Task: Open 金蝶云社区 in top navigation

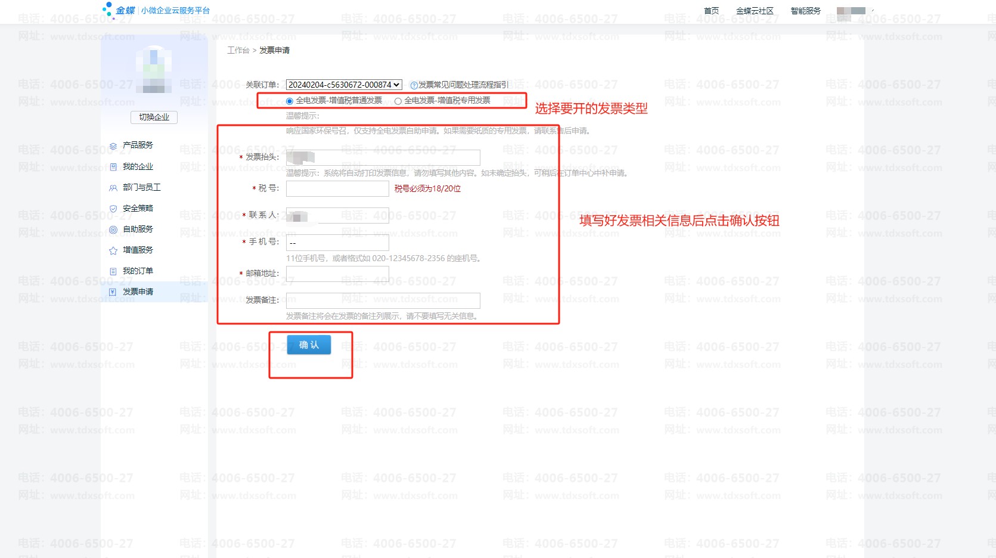Action: 755,11
